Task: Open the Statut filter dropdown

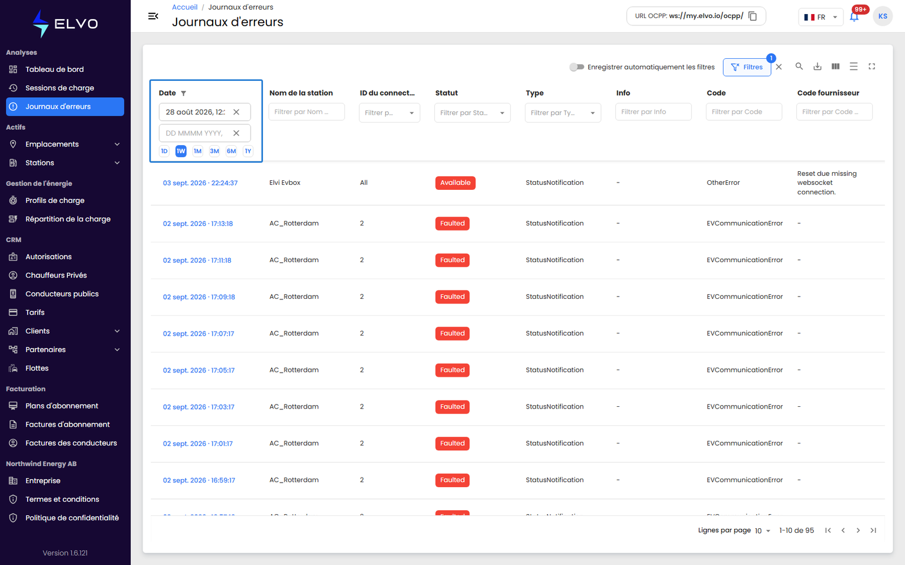Action: (x=472, y=112)
